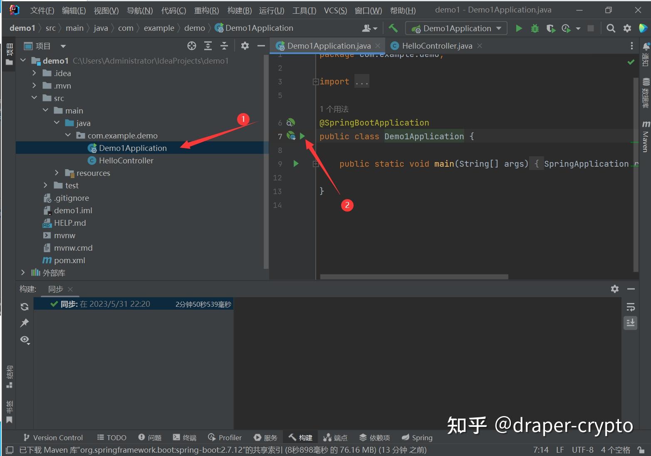
Task: Pin the build tab with the pin icon
Action: pyautogui.click(x=25, y=323)
